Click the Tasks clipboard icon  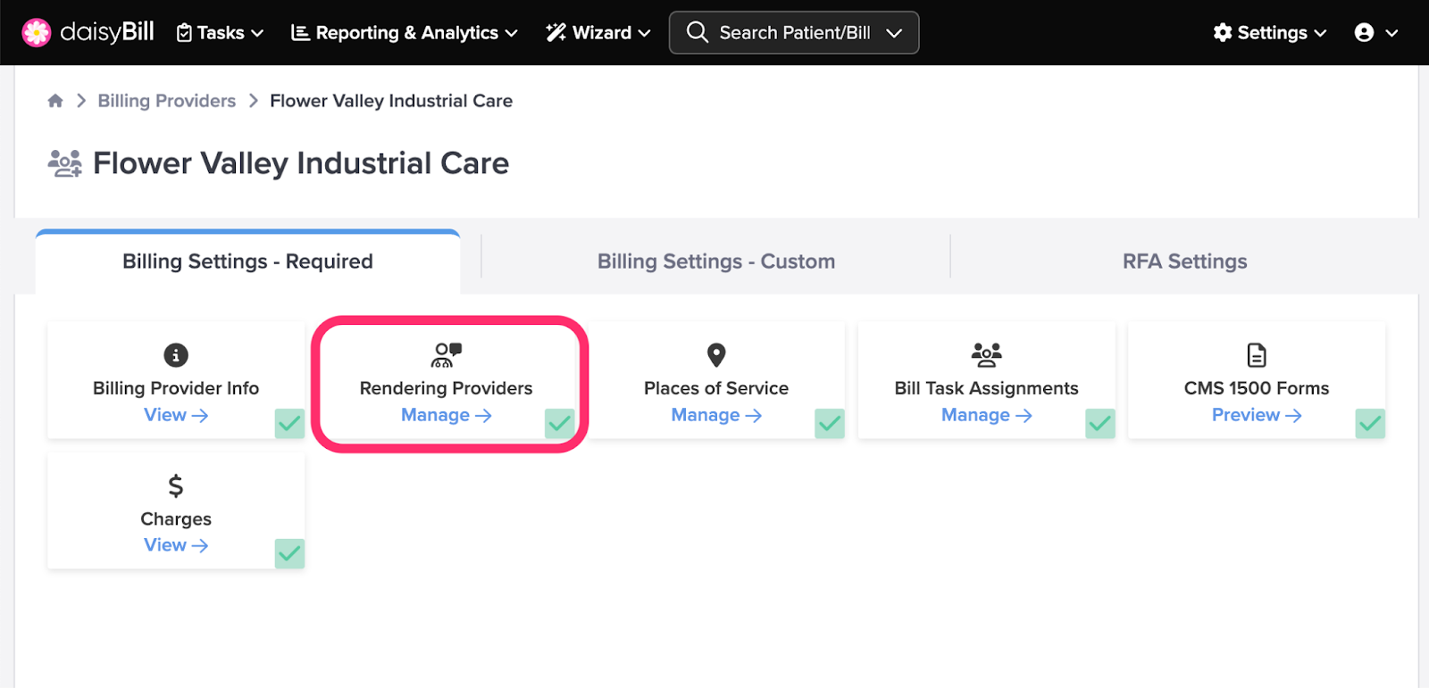click(185, 33)
